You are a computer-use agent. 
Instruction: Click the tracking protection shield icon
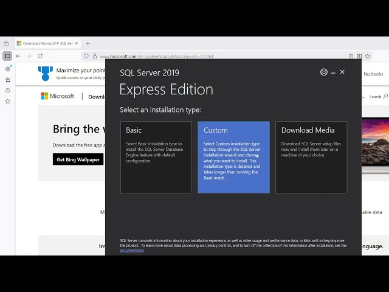pyautogui.click(x=86, y=56)
